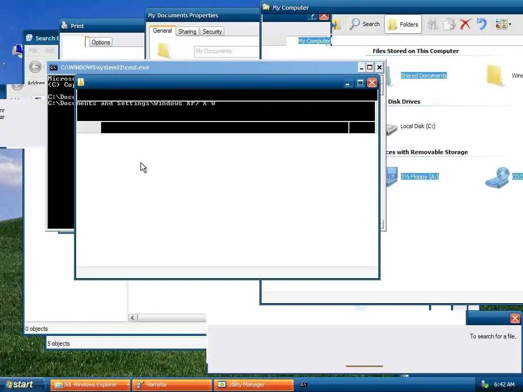523x392 pixels.
Task: Maximize the cmd.exe window
Action: click(x=370, y=68)
